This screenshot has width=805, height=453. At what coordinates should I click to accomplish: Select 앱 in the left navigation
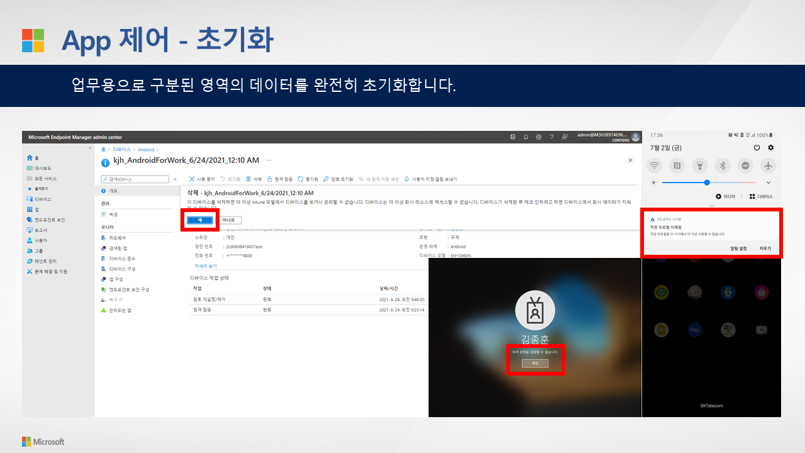(x=33, y=209)
